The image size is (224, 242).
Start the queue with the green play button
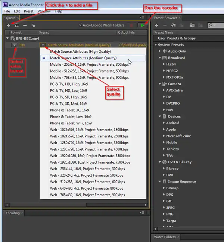pos(142,25)
